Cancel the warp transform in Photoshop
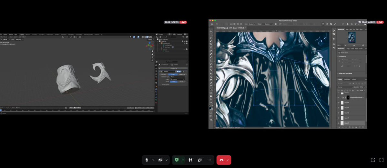 pyautogui.click(x=331, y=24)
